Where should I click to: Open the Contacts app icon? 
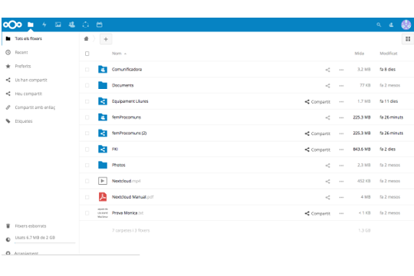click(x=72, y=25)
